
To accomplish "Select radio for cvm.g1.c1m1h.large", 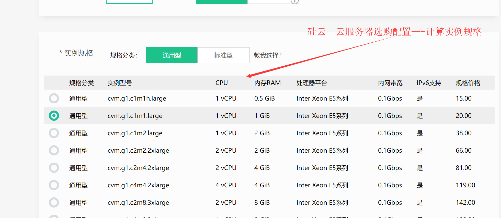I will [x=54, y=98].
